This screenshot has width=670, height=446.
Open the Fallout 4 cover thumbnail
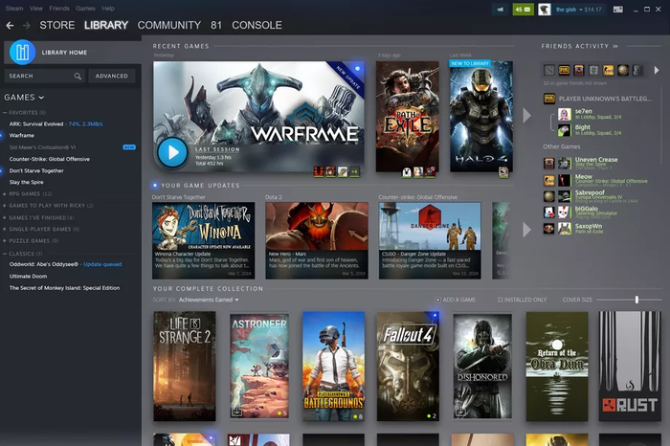pyautogui.click(x=408, y=367)
